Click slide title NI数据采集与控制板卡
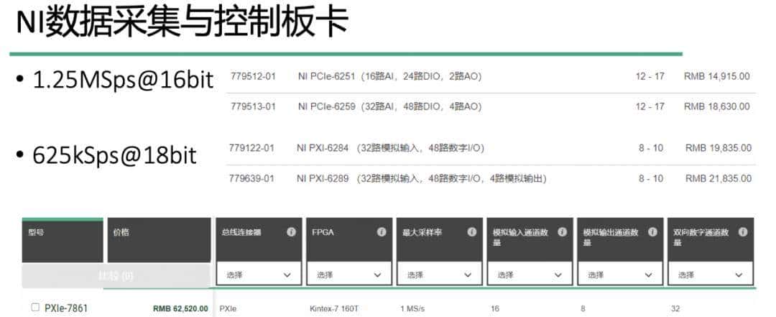Viewport: 776px width, 317px height. pos(183,22)
